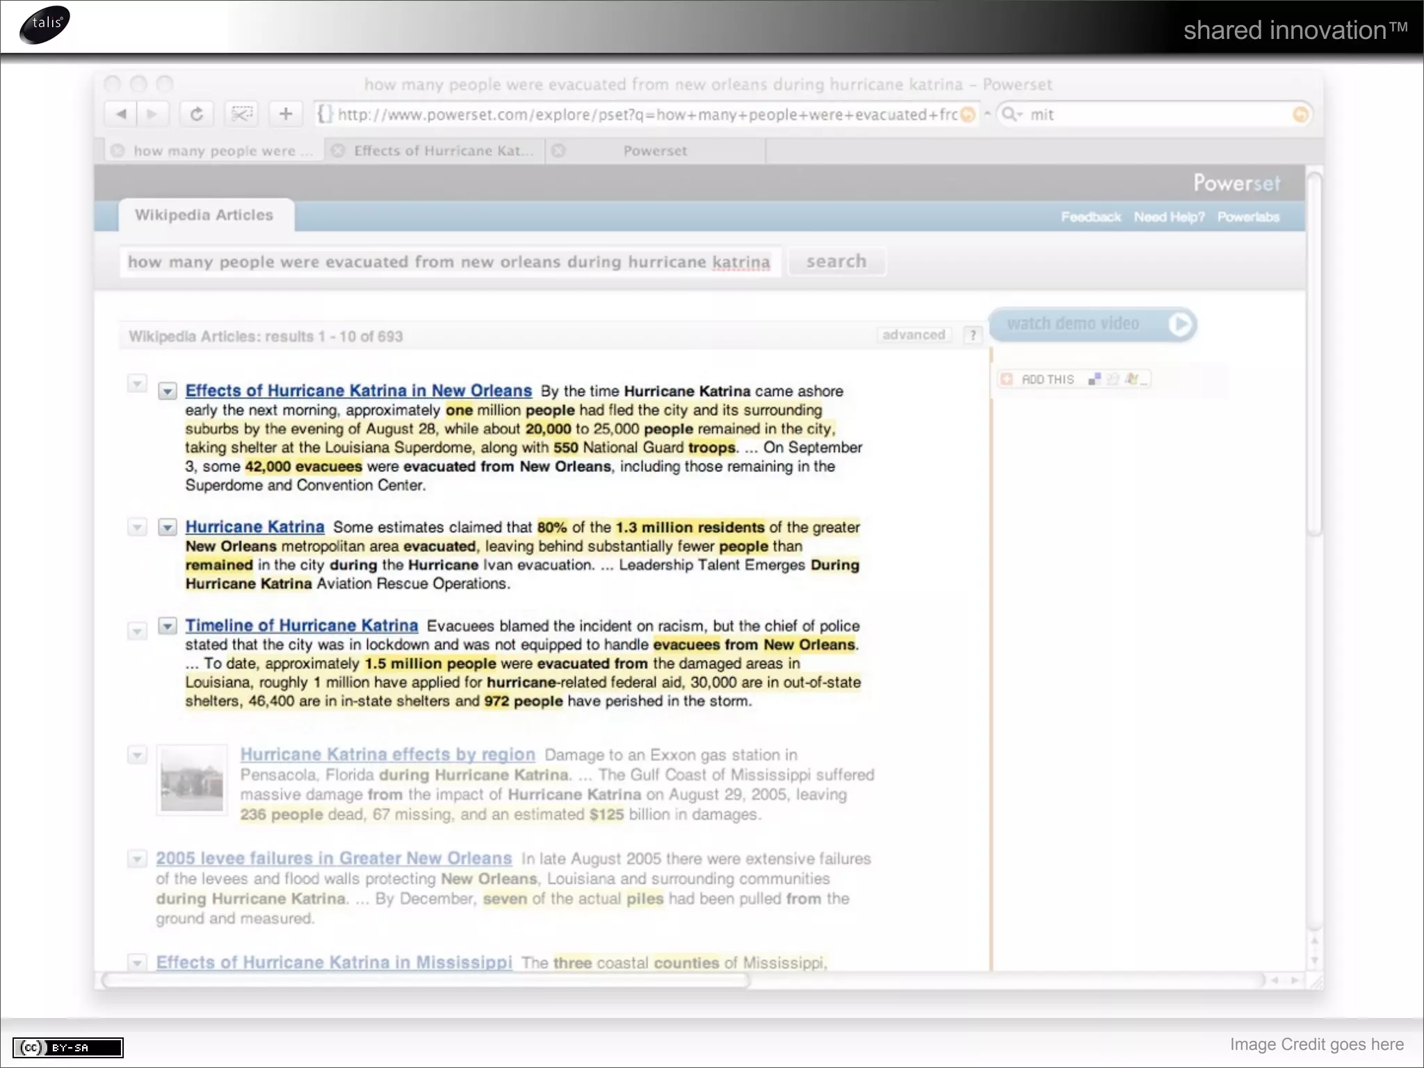This screenshot has width=1424, height=1068.
Task: Open 'Effects of Hurricane Katrina in New Orleans' article
Action: tap(358, 391)
